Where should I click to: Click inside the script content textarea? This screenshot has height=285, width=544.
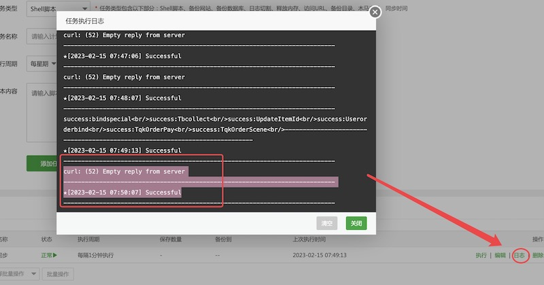coord(41,112)
